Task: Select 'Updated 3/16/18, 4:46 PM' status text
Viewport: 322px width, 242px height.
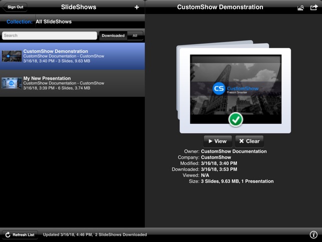Action: [x=67, y=234]
